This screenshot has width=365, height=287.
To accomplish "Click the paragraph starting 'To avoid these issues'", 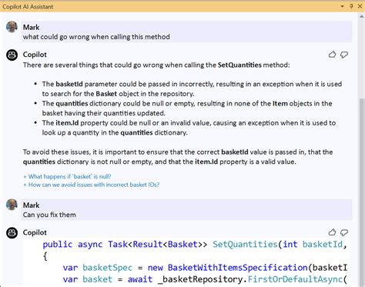I will 178,157.
